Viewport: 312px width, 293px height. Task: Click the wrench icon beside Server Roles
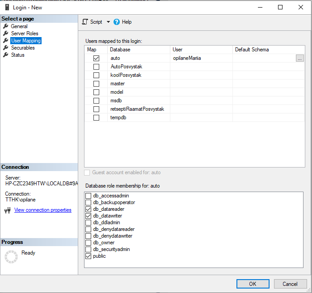tap(6, 33)
